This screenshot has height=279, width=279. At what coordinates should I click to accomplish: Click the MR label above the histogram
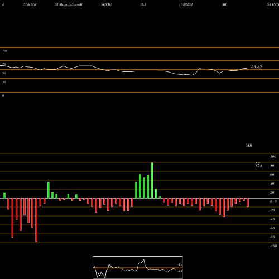click(249, 145)
